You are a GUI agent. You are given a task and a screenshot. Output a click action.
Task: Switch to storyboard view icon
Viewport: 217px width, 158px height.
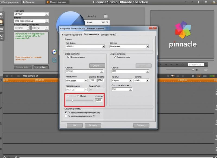(193, 76)
